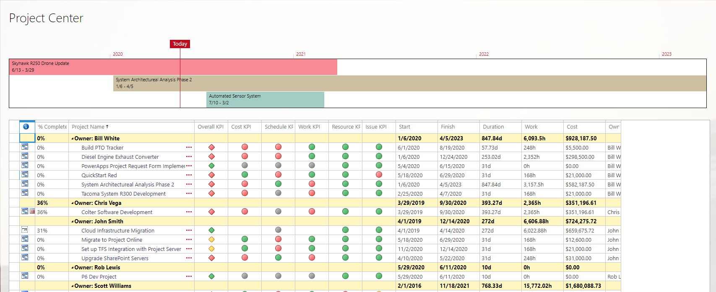Image resolution: width=716 pixels, height=292 pixels.
Task: Click the Cloud Infrastructure Migration row icon
Action: 25,230
